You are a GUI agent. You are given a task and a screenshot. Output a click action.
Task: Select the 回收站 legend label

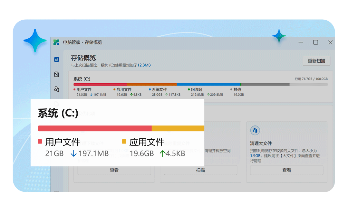tap(196, 89)
